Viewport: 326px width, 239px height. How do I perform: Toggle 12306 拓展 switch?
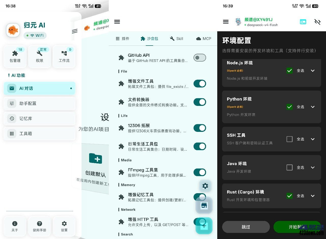pyautogui.click(x=200, y=128)
